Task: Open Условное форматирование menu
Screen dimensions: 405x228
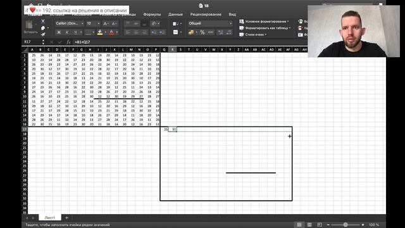Action: [264, 22]
